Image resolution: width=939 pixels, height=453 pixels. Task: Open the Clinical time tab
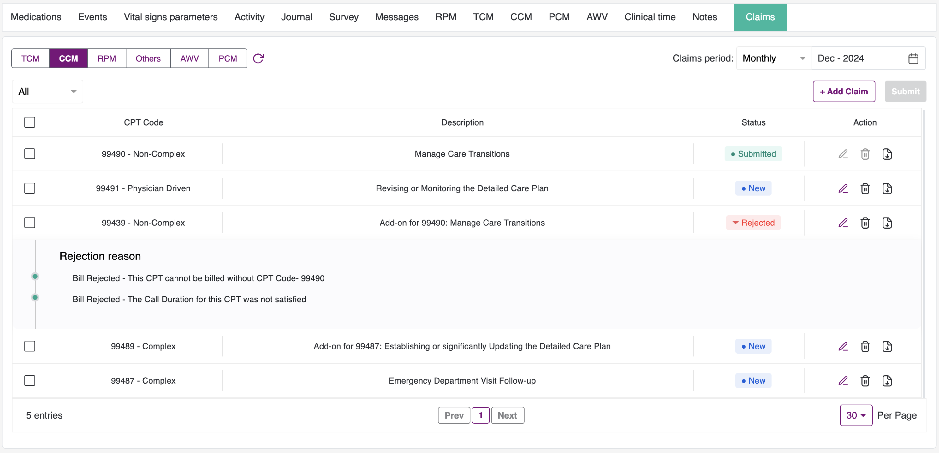point(649,17)
